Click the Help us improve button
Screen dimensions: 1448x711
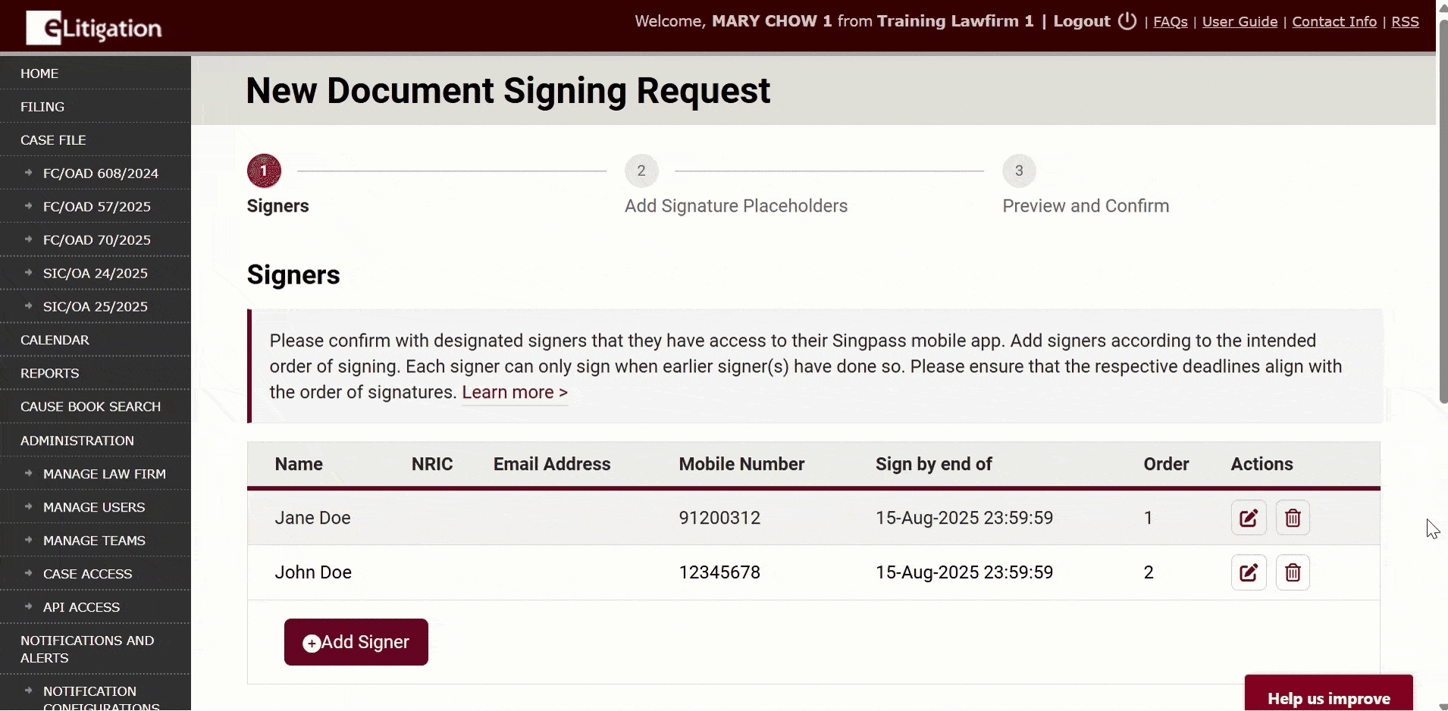click(x=1328, y=697)
